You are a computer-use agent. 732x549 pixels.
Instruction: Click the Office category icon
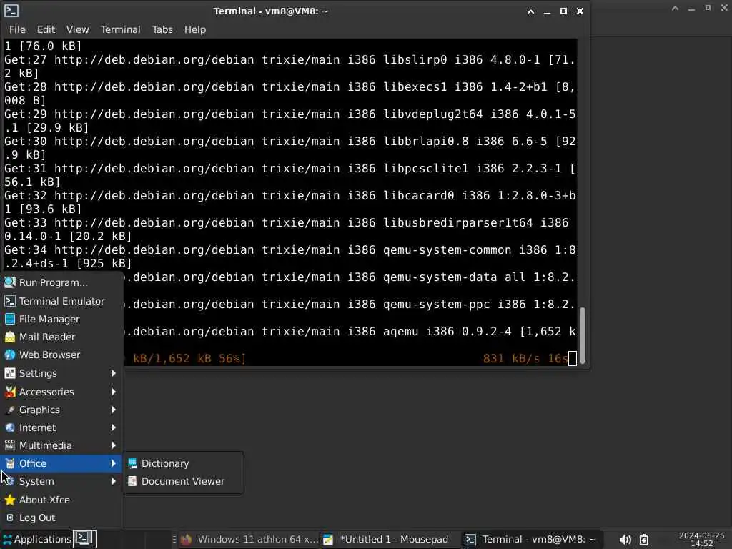click(x=10, y=463)
